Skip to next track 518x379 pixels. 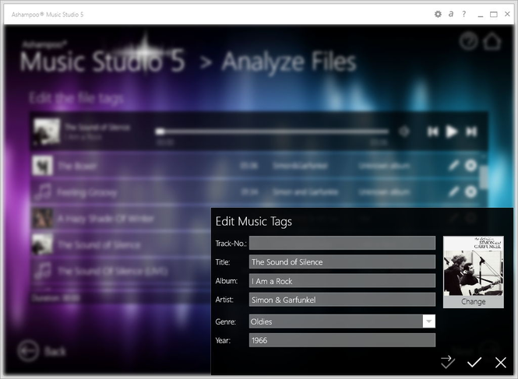pyautogui.click(x=471, y=132)
